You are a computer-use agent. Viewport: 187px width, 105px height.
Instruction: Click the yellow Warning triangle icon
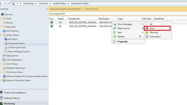click(147, 32)
